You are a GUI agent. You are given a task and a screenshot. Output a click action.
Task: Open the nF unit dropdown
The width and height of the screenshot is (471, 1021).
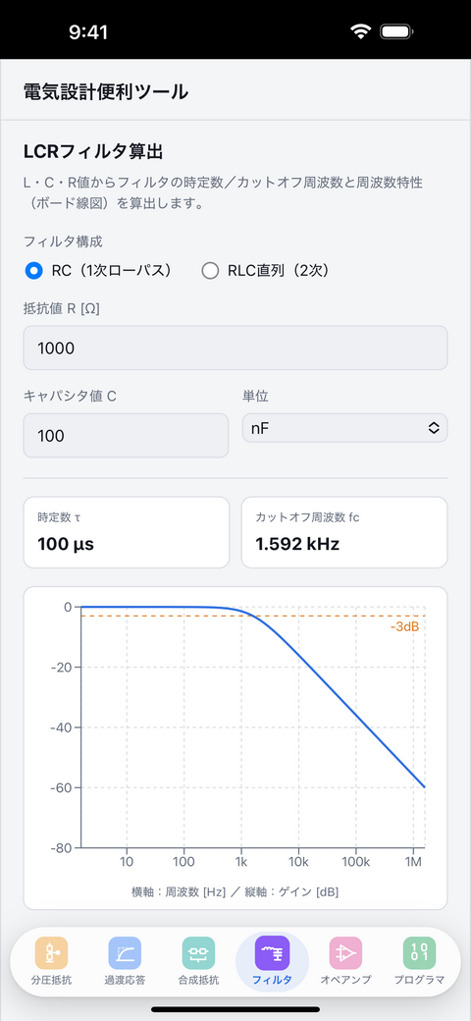[x=344, y=428]
